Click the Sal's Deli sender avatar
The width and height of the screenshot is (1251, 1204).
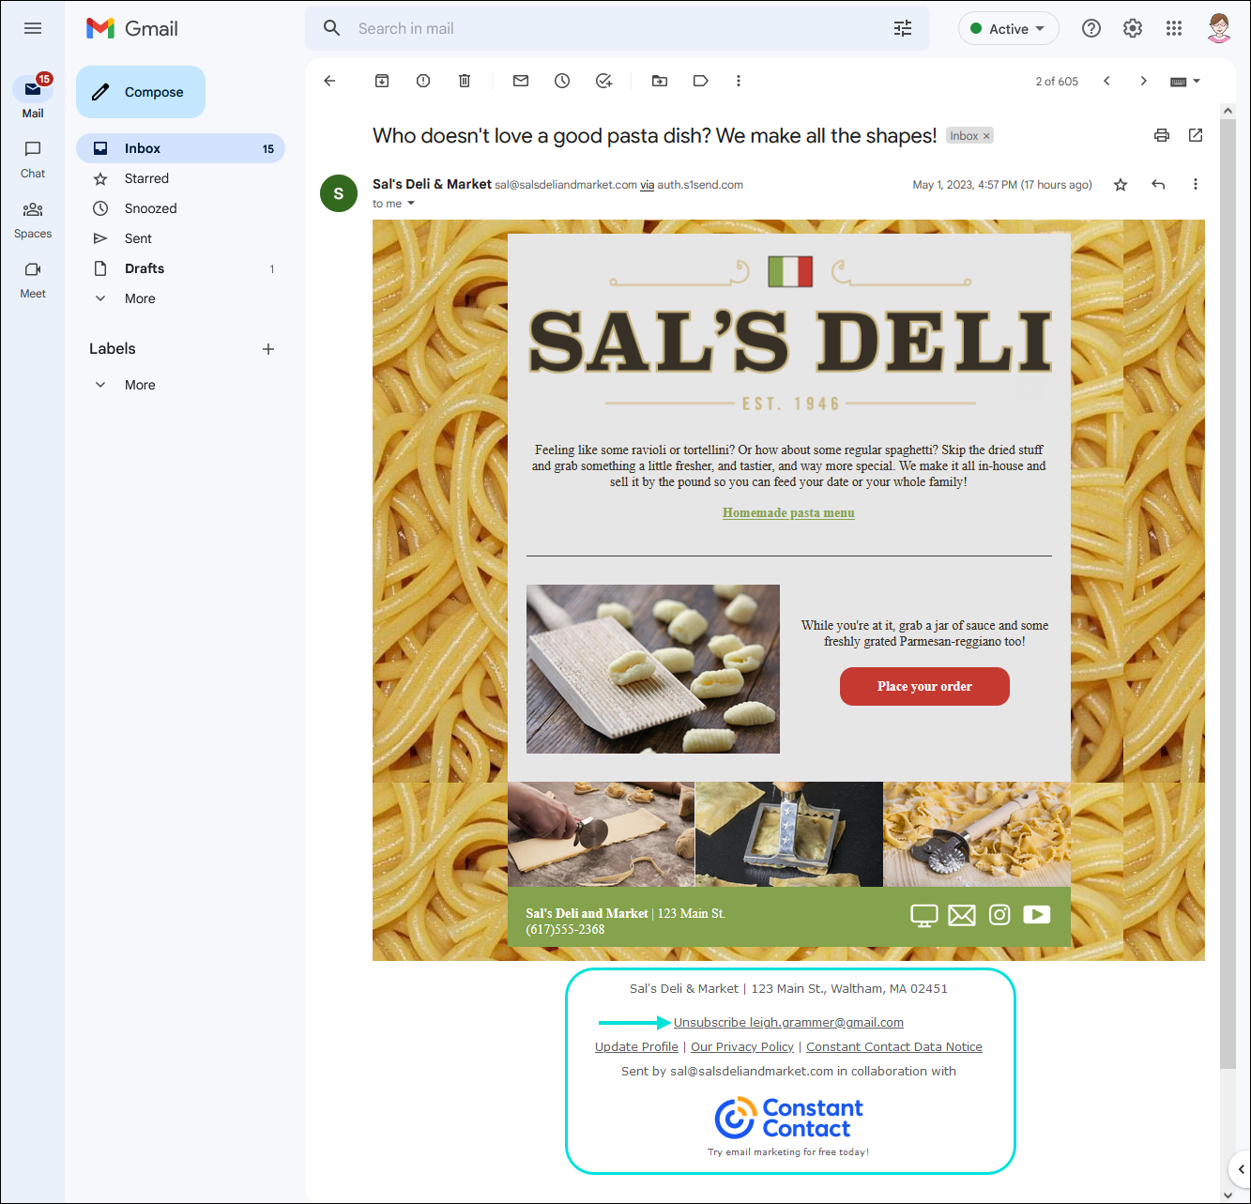pyautogui.click(x=339, y=193)
